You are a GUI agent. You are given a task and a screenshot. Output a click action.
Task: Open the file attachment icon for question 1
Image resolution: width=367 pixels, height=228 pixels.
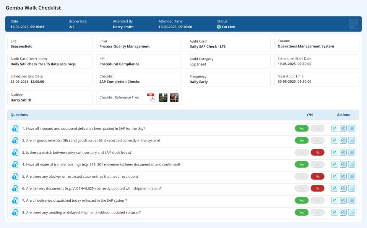coord(335,128)
